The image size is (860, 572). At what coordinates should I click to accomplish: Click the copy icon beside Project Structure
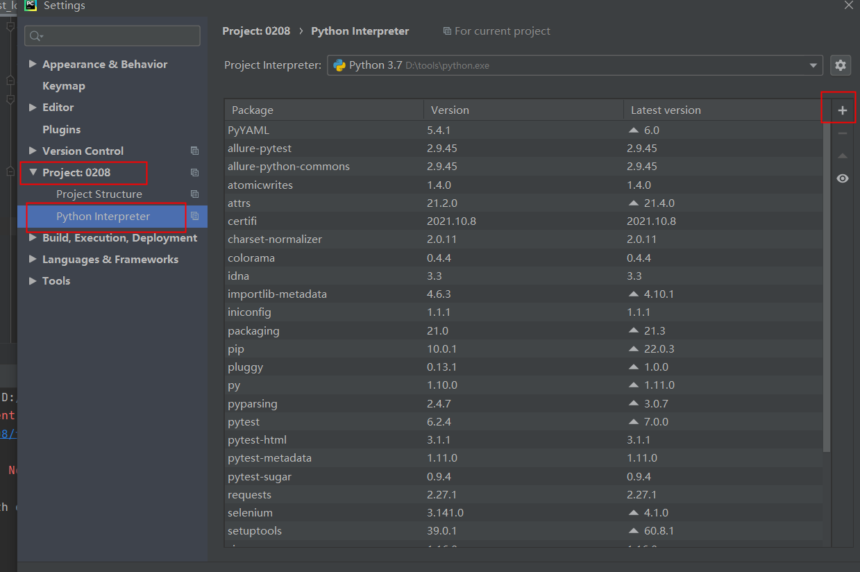pos(194,194)
